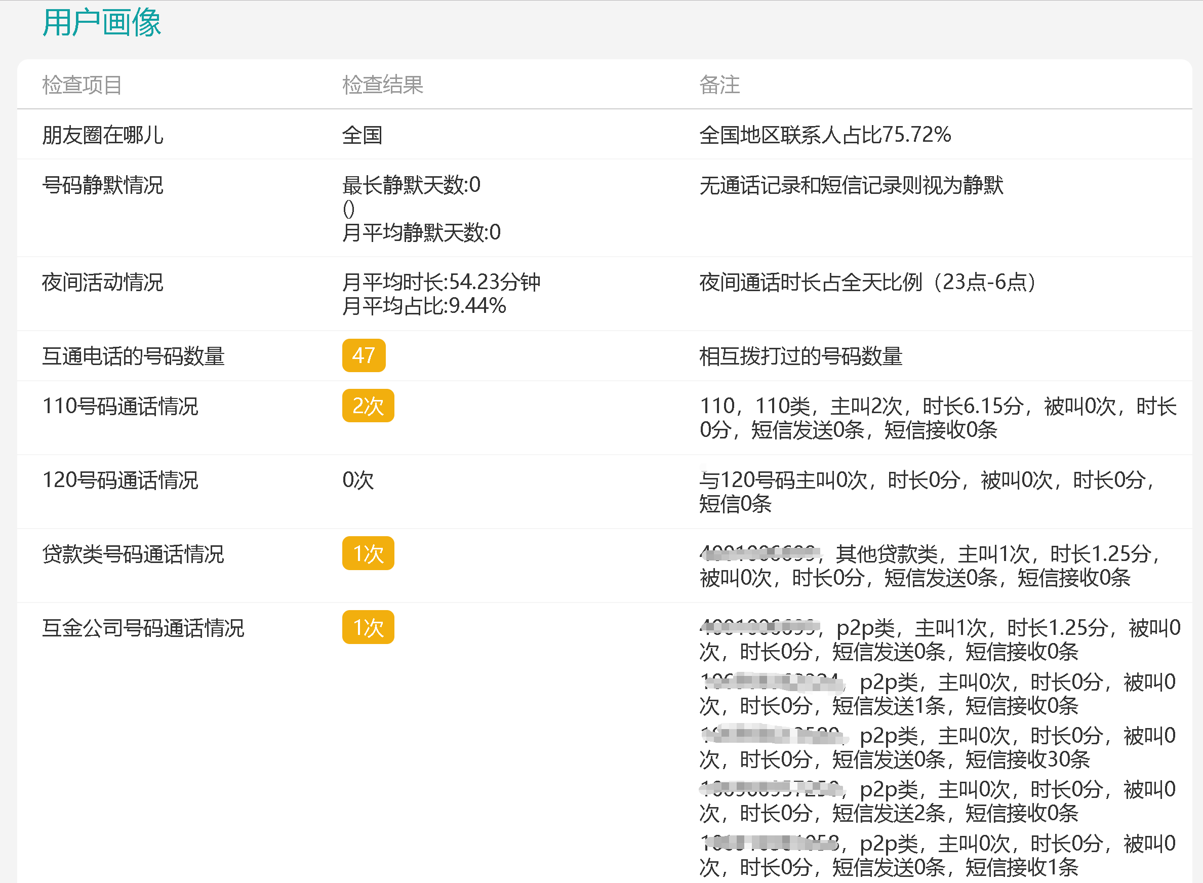Image resolution: width=1203 pixels, height=883 pixels.
Task: Click p2p类 entry with 短信接收1条
Action: 938,855
